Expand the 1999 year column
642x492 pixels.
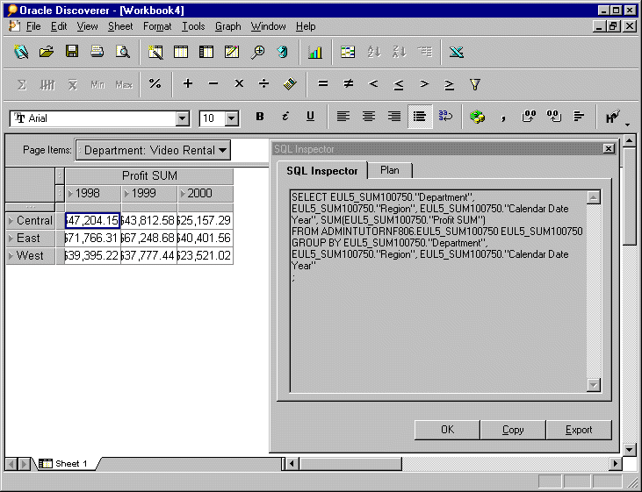point(126,194)
